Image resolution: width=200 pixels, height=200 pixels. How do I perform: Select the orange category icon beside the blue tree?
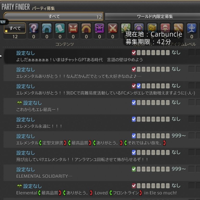point(178,27)
